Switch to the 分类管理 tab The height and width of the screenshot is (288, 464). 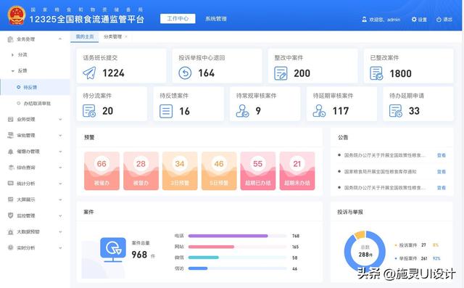[x=113, y=37]
